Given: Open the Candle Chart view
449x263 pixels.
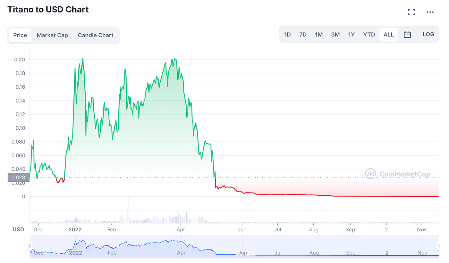Looking at the screenshot, I should (96, 35).
